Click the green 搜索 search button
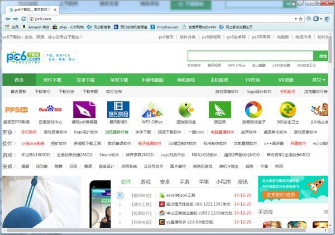This screenshot has width=335, height=235. tap(320, 56)
